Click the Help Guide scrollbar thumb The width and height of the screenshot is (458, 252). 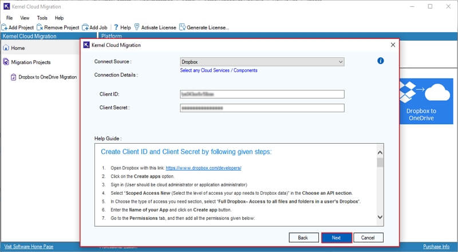[380, 163]
